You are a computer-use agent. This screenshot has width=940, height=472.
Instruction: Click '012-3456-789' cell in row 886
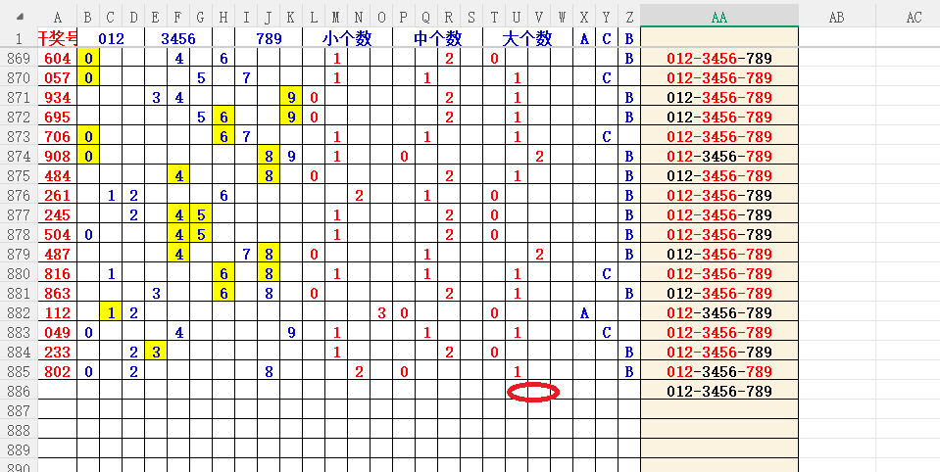point(719,392)
